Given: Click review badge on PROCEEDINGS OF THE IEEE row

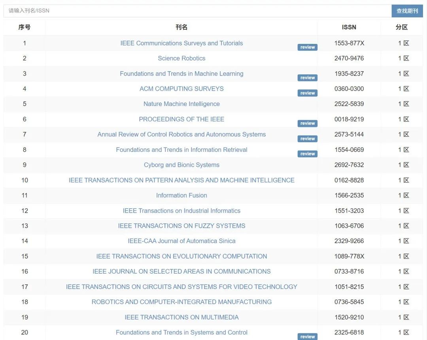Looking at the screenshot, I should tap(308, 123).
